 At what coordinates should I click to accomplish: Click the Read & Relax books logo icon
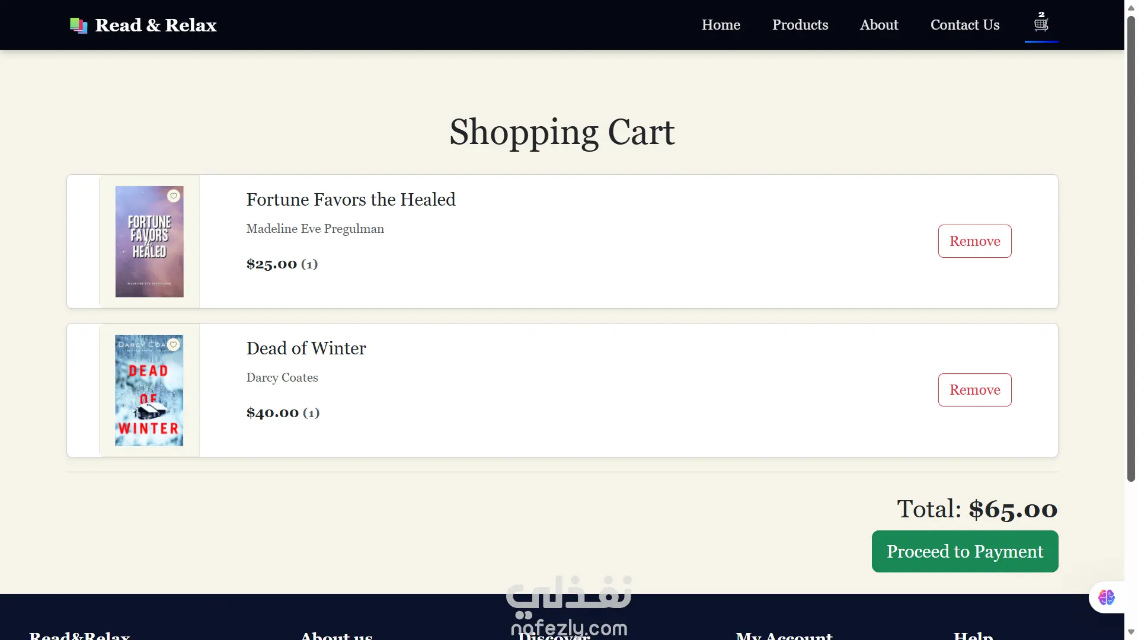click(x=78, y=25)
